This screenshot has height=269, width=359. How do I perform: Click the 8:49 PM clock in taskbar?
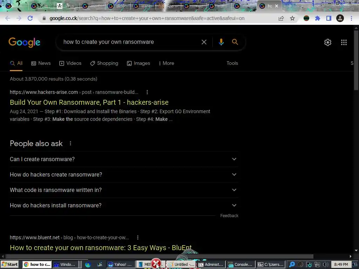pos(341,265)
